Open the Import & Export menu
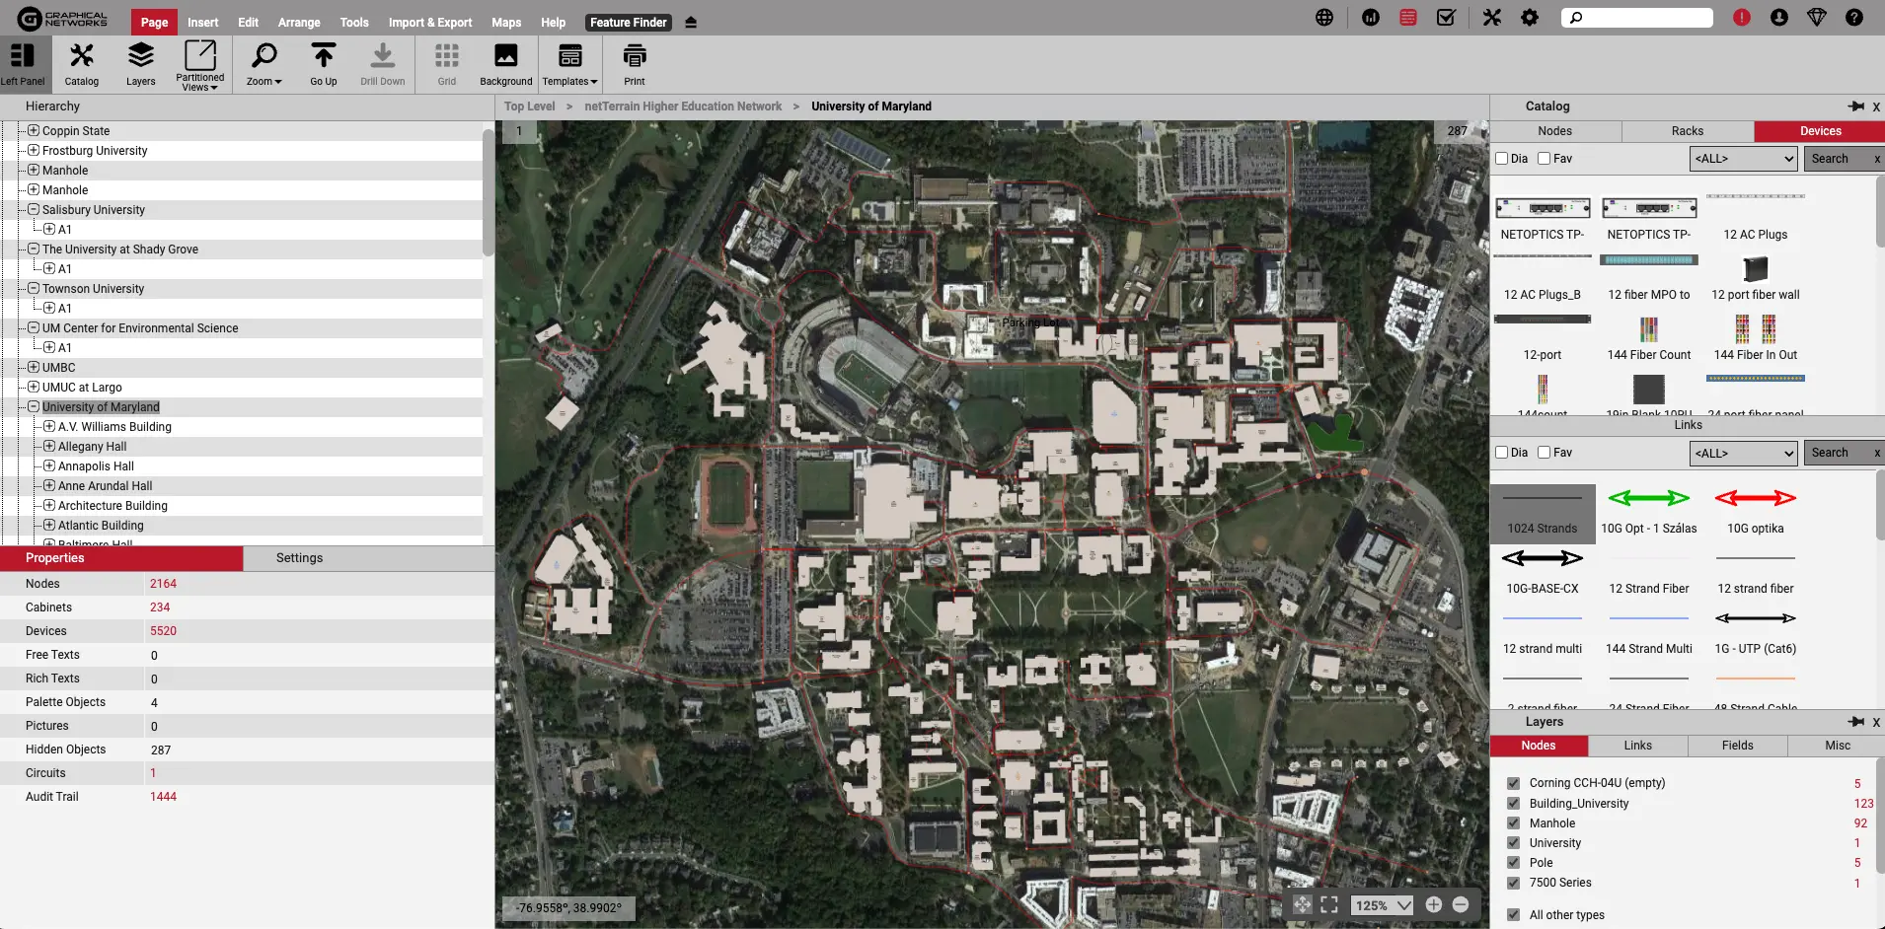Viewport: 1885px width, 929px height. coord(430,22)
